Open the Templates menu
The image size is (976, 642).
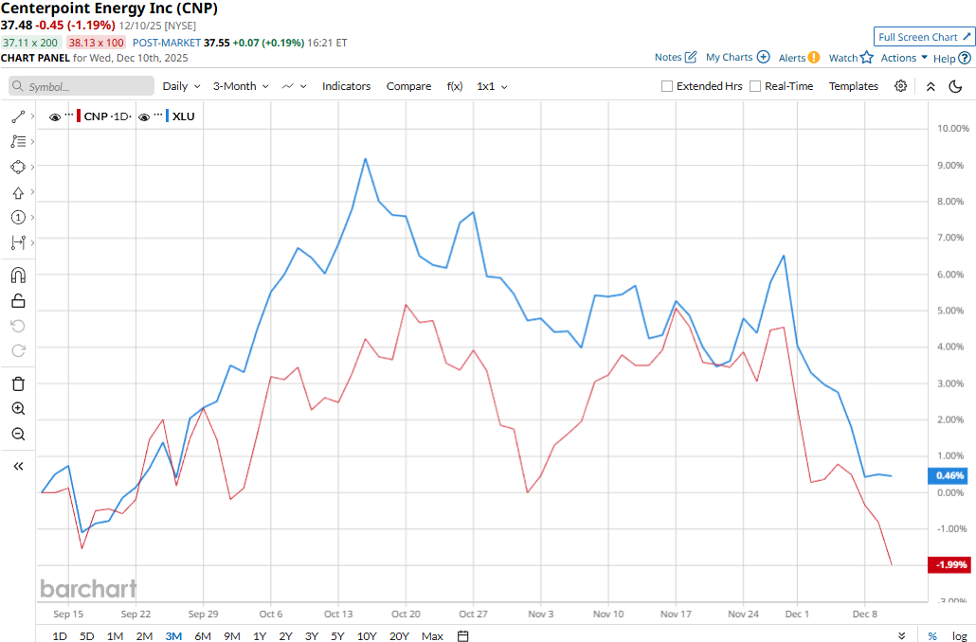[854, 86]
